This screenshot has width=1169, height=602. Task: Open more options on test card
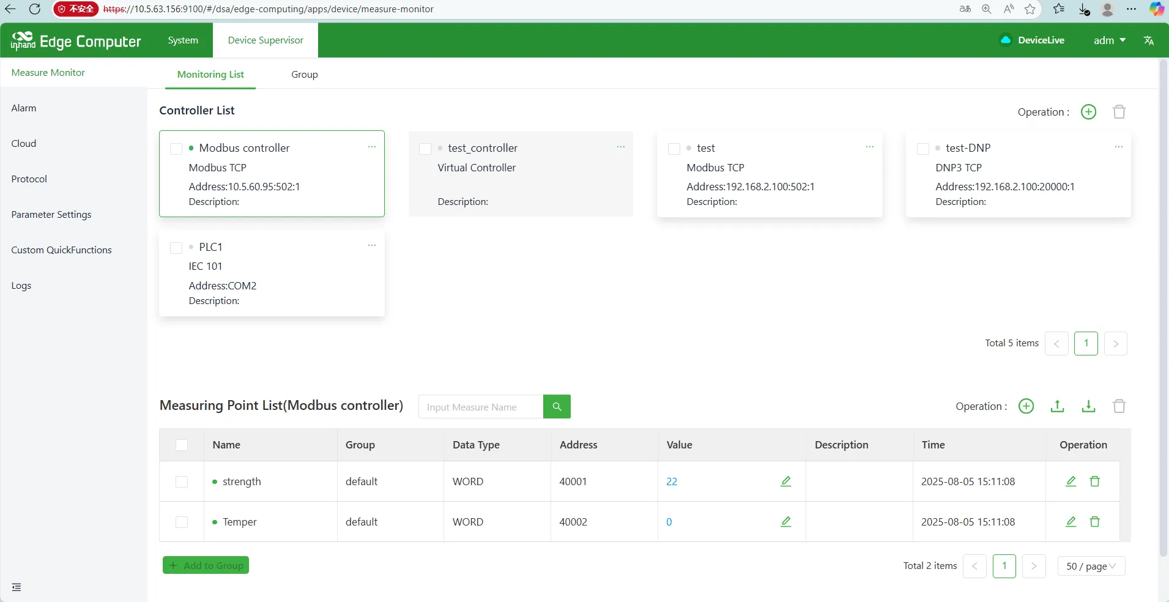tap(869, 147)
